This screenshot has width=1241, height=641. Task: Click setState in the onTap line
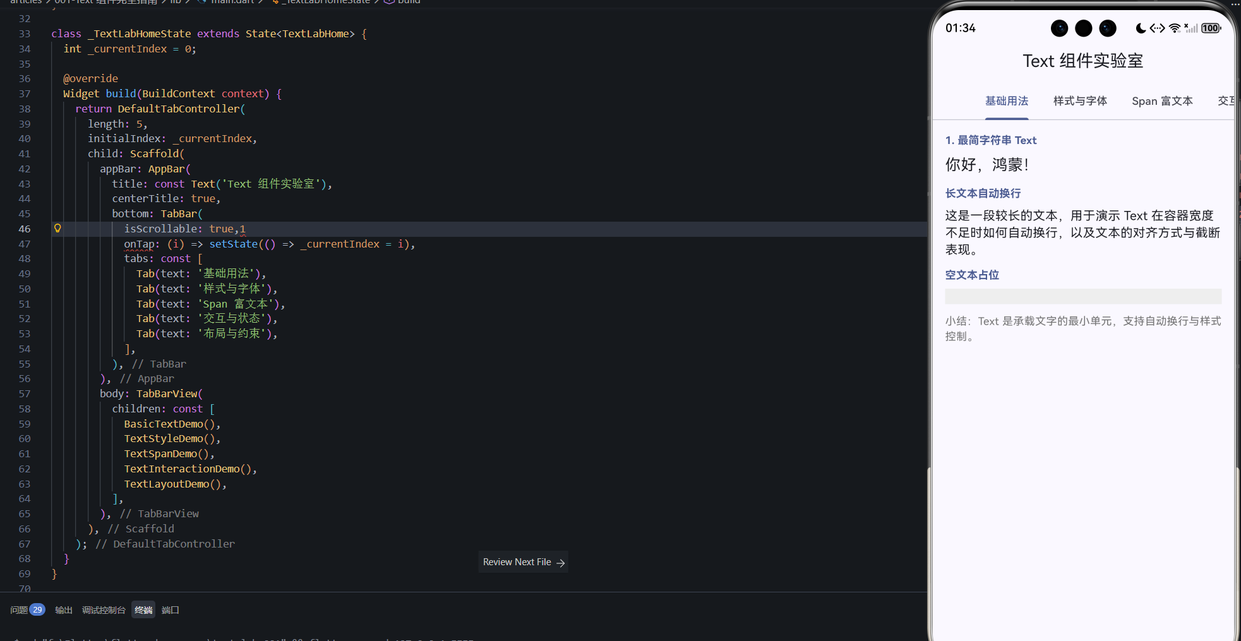pyautogui.click(x=234, y=244)
